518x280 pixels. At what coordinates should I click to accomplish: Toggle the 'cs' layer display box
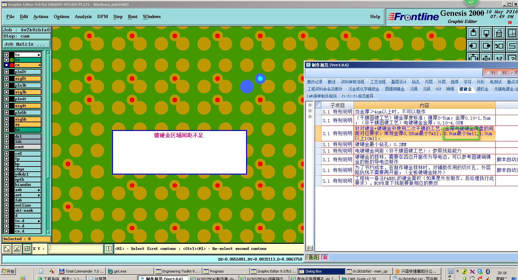click(6, 65)
